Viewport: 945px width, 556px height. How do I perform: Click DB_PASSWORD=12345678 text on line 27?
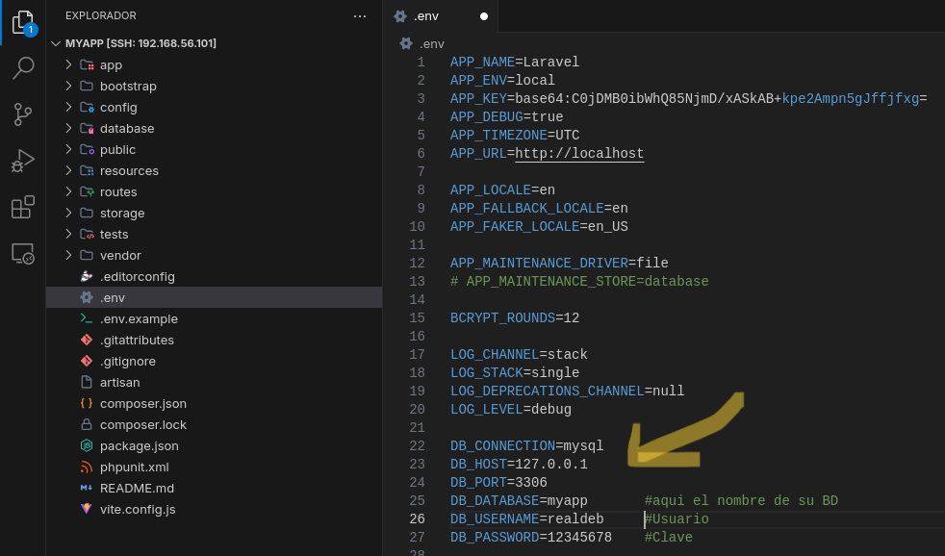[531, 538]
